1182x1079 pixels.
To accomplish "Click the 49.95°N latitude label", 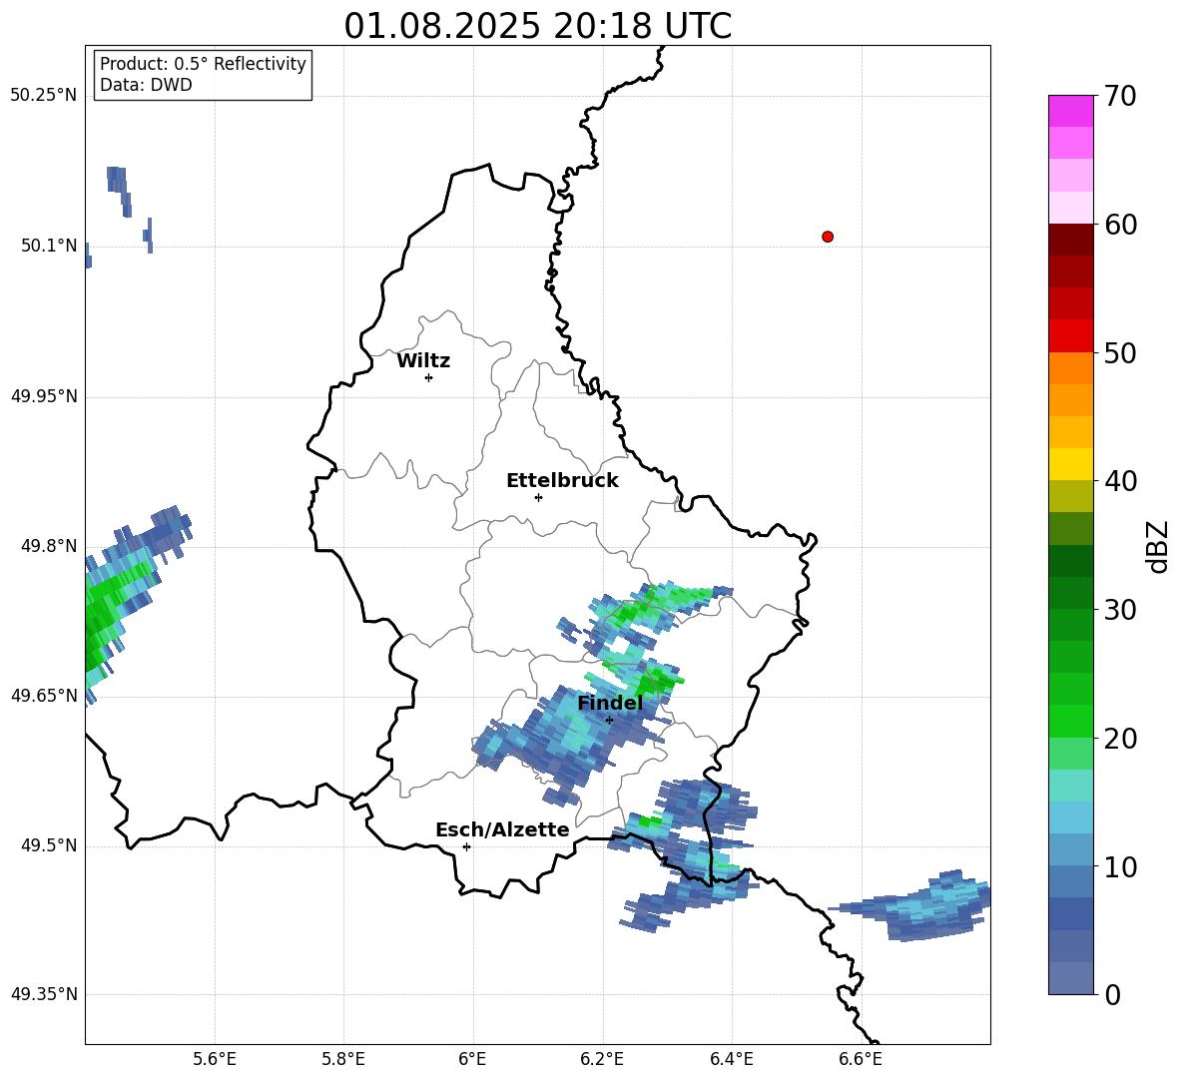I will 44,395.
